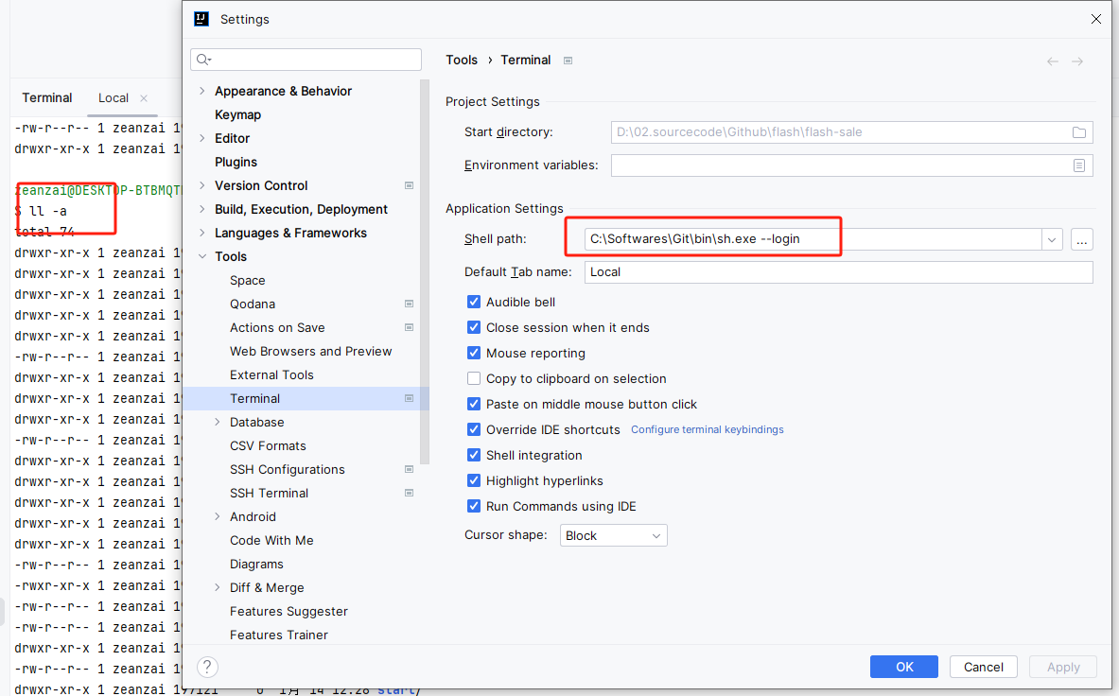
Task: Expand the Shell path dropdown arrow
Action: point(1052,240)
